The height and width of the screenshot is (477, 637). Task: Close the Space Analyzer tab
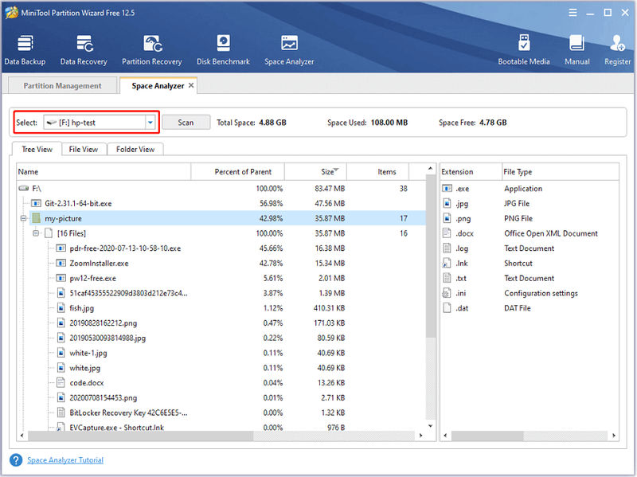[191, 85]
